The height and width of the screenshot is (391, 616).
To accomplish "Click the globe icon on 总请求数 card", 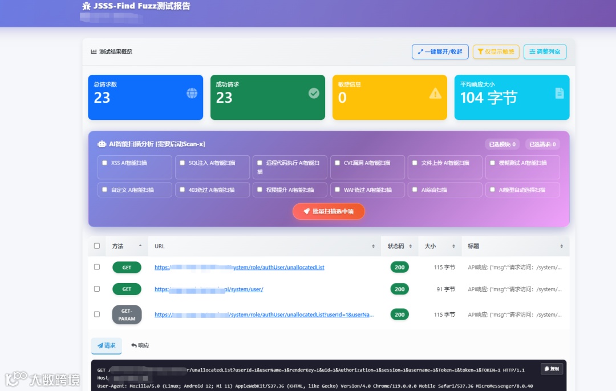I will pyautogui.click(x=192, y=93).
